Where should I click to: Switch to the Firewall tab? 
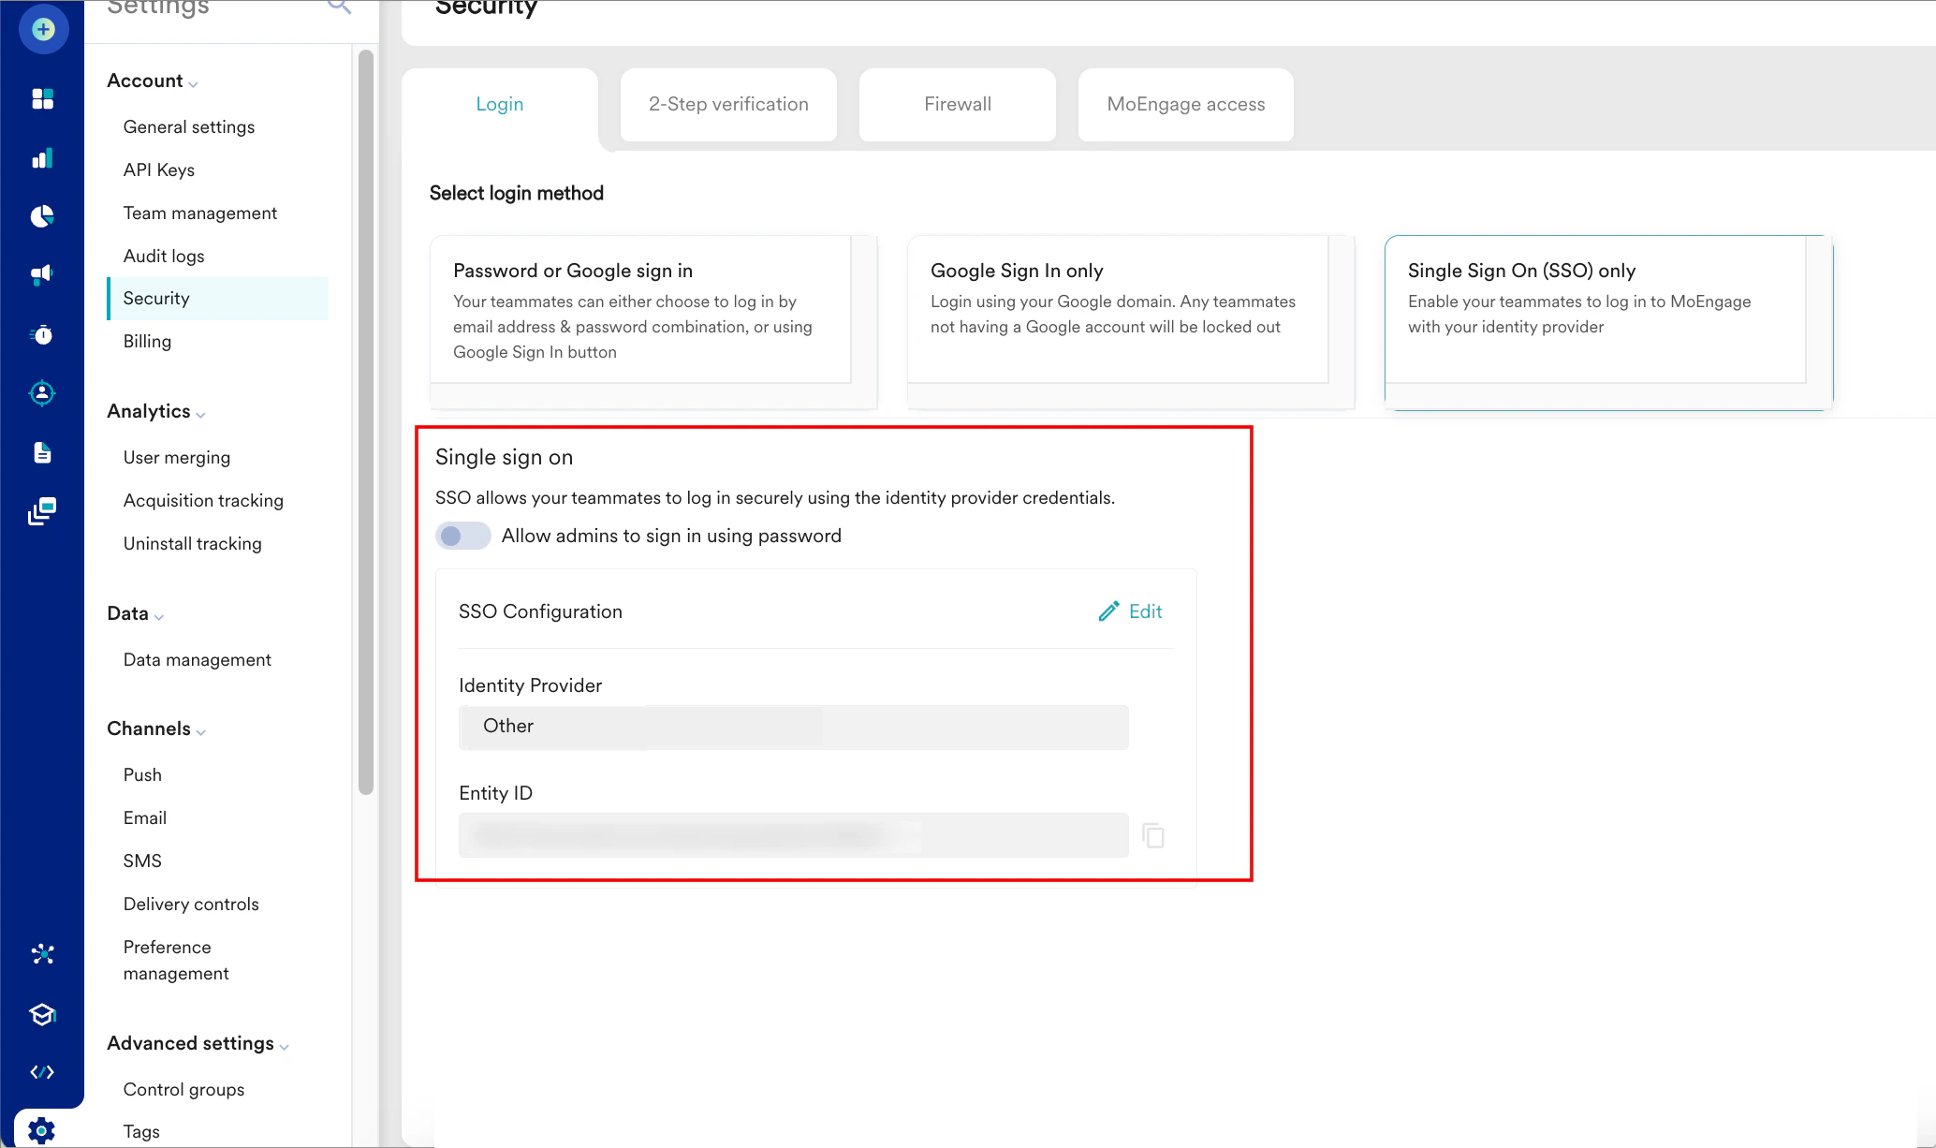(x=957, y=105)
